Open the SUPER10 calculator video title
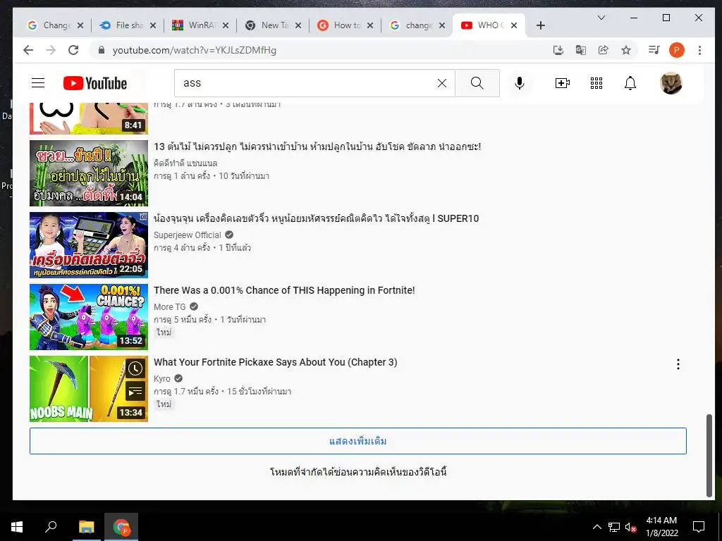The height and width of the screenshot is (541, 722). tap(317, 218)
